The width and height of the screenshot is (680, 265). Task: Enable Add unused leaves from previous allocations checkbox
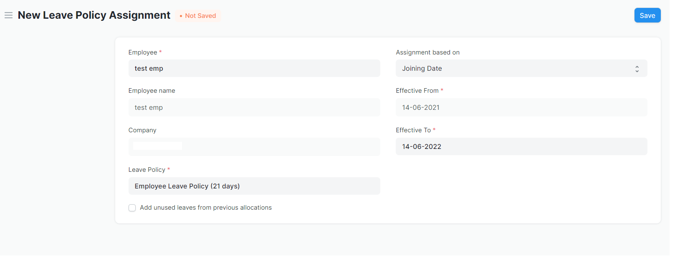click(132, 208)
